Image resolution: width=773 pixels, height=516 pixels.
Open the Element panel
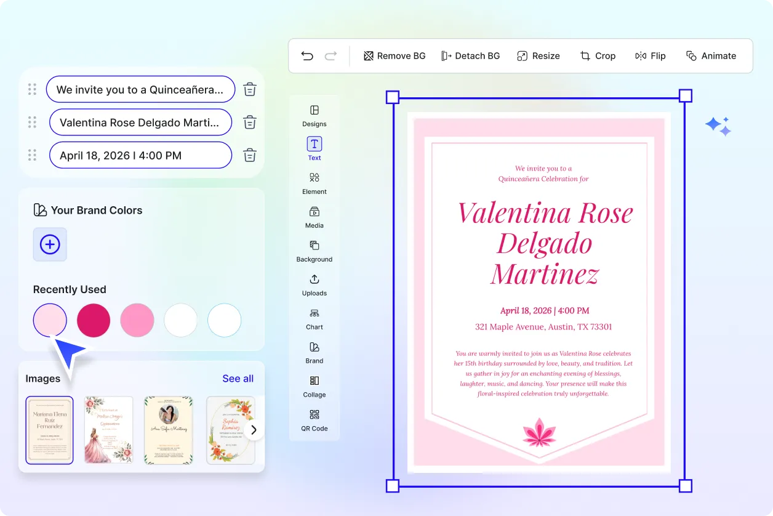click(314, 183)
